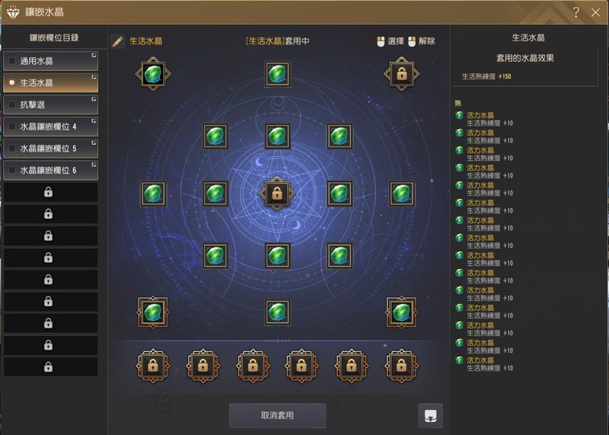Click the 取消套用 button
This screenshot has width=609, height=435.
[278, 416]
